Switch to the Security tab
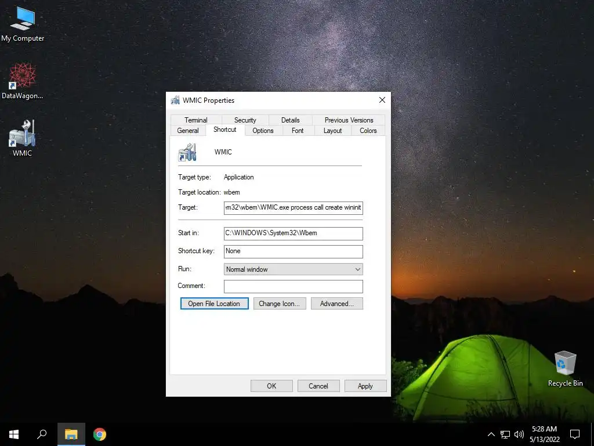This screenshot has height=446, width=594. [245, 120]
